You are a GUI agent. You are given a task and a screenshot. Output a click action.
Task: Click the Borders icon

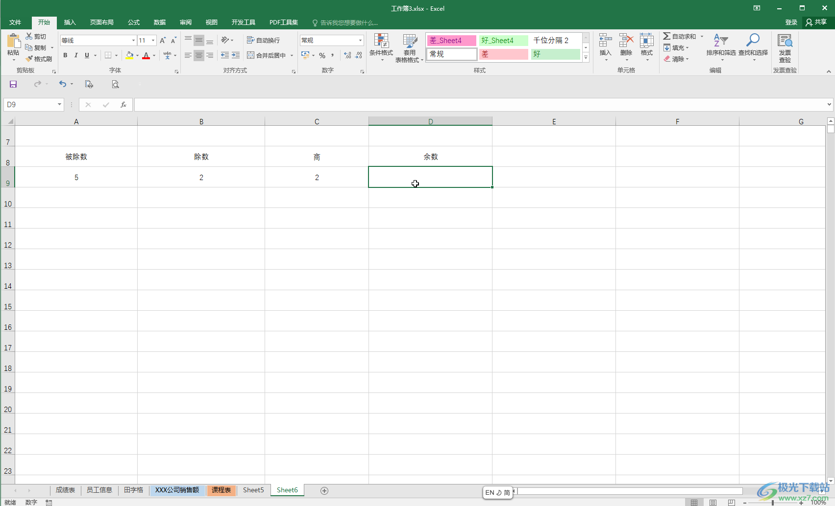pyautogui.click(x=108, y=55)
